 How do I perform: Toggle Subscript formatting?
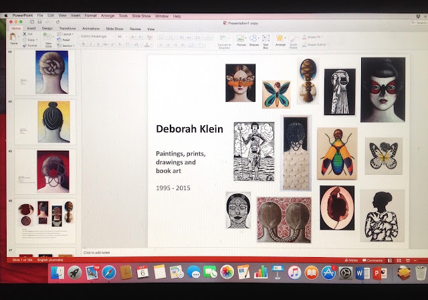tap(120, 44)
